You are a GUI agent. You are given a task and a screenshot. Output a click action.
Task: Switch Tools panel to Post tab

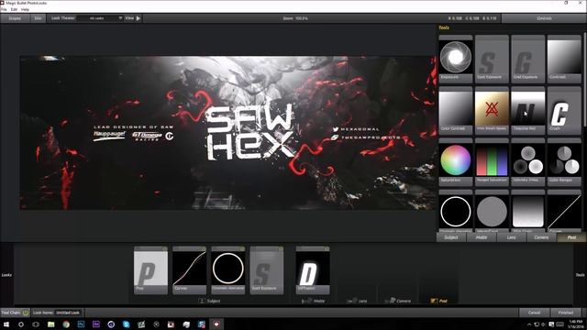(x=571, y=237)
